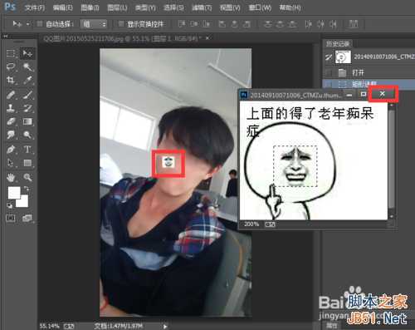Click the align top edges icon
Screen dimensions: 415x330
[x=182, y=24]
